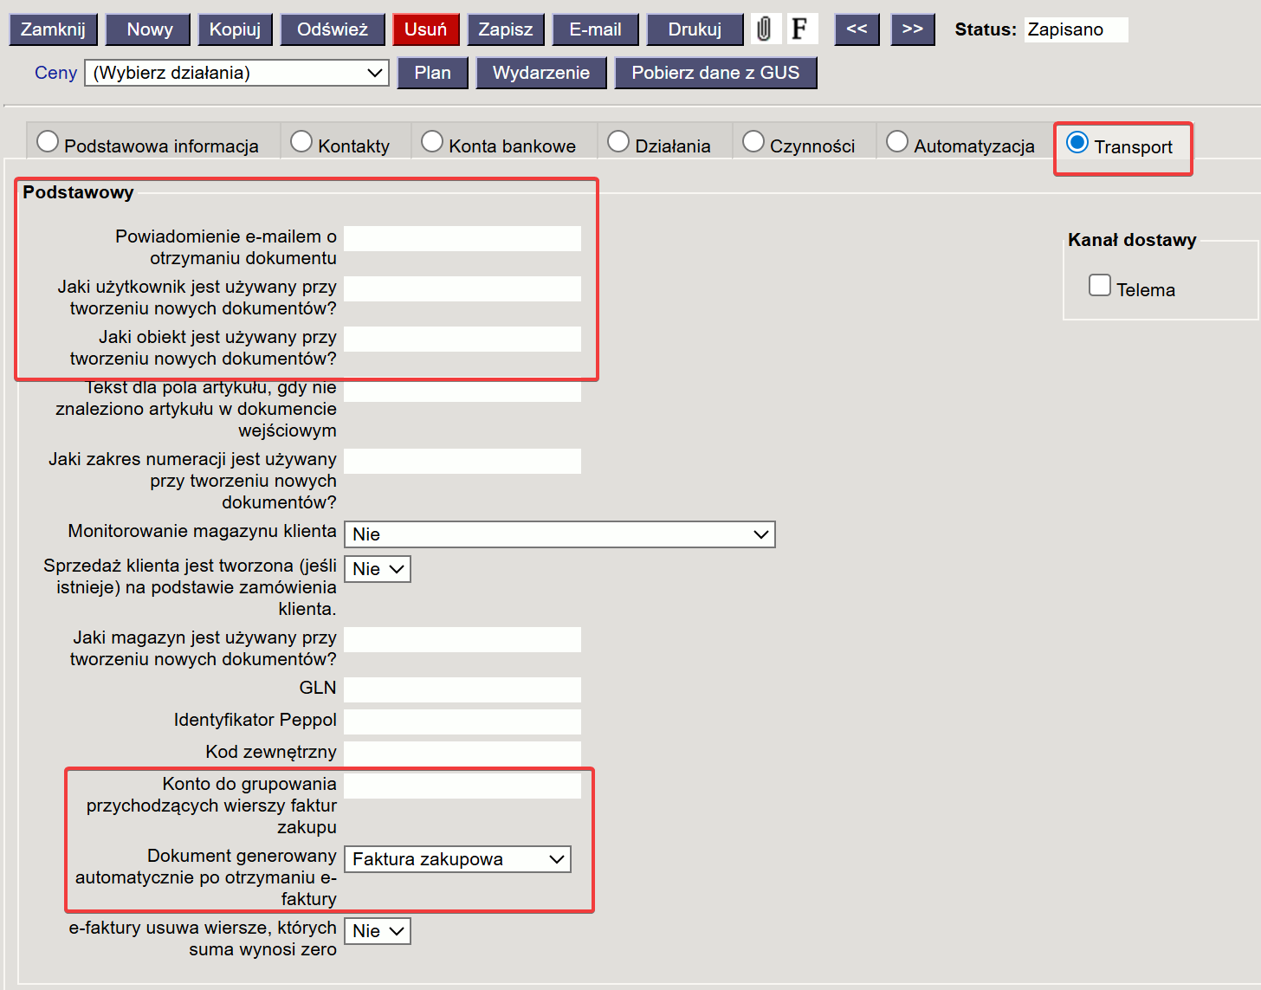Screen dimensions: 1261x990
Task: Click the paperclip attachments icon
Action: click(x=764, y=29)
